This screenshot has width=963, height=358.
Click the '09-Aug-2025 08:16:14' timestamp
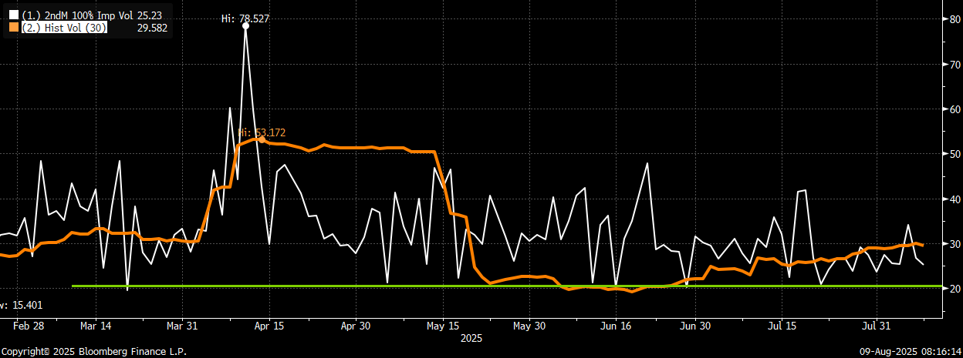912,351
